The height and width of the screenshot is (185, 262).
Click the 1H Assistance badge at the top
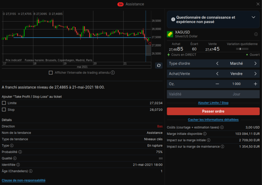(120, 4)
